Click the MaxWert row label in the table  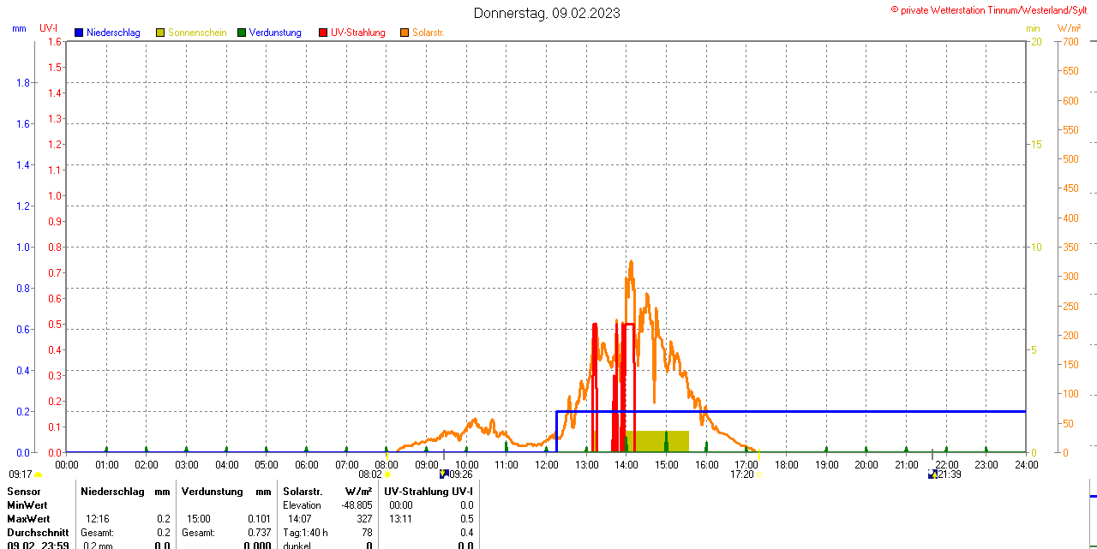pos(28,519)
